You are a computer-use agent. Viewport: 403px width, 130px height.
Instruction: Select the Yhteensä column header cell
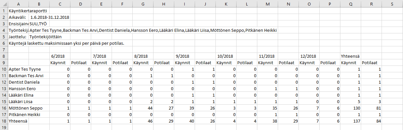tap(350, 56)
